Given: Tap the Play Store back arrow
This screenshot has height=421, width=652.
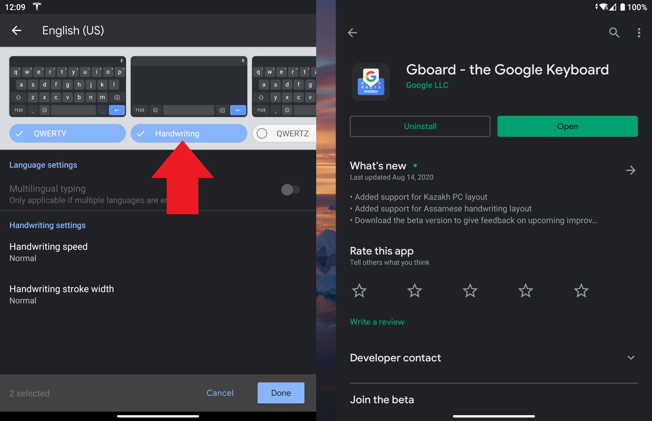Looking at the screenshot, I should pyautogui.click(x=352, y=32).
